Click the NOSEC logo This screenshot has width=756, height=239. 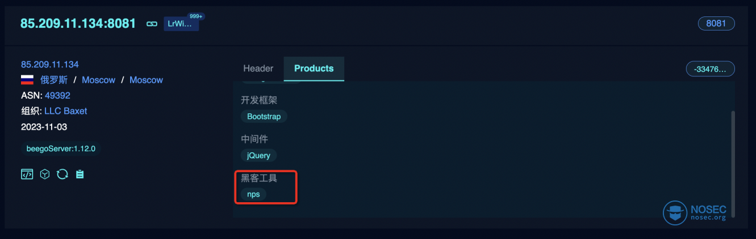[695, 213]
